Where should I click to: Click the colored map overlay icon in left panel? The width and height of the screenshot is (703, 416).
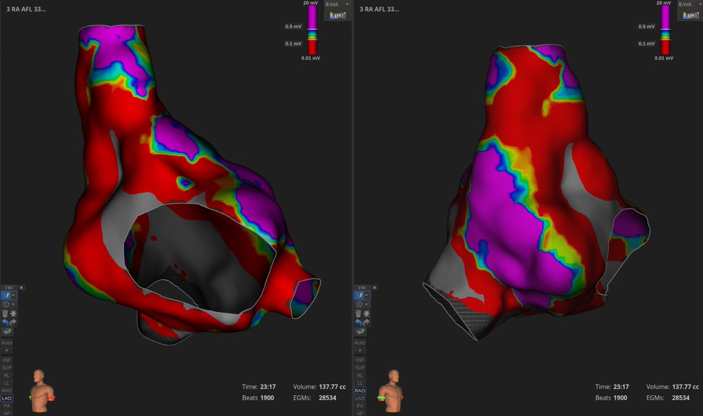(7, 331)
